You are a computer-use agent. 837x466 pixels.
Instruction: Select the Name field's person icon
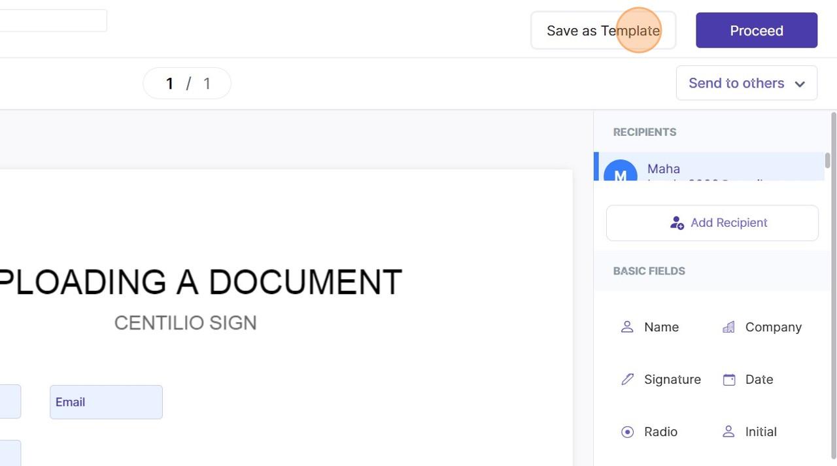point(627,327)
